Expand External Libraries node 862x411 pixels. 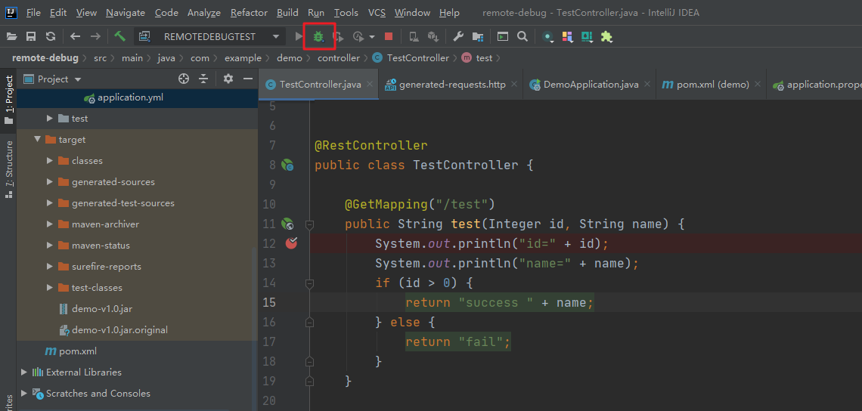(x=24, y=372)
